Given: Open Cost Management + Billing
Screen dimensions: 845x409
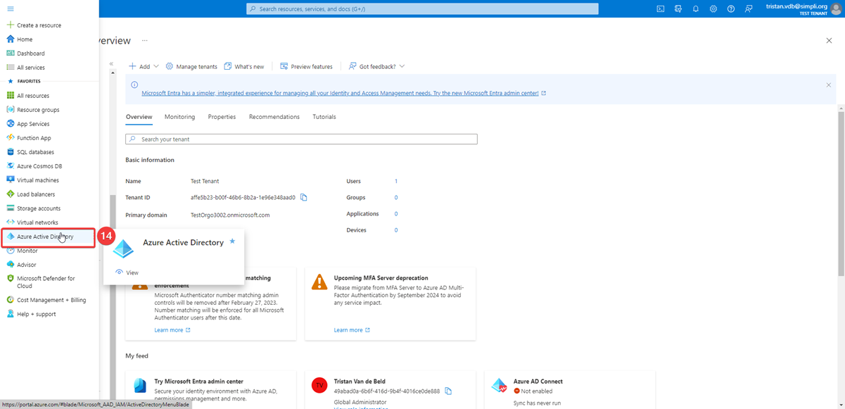Looking at the screenshot, I should click(x=49, y=299).
